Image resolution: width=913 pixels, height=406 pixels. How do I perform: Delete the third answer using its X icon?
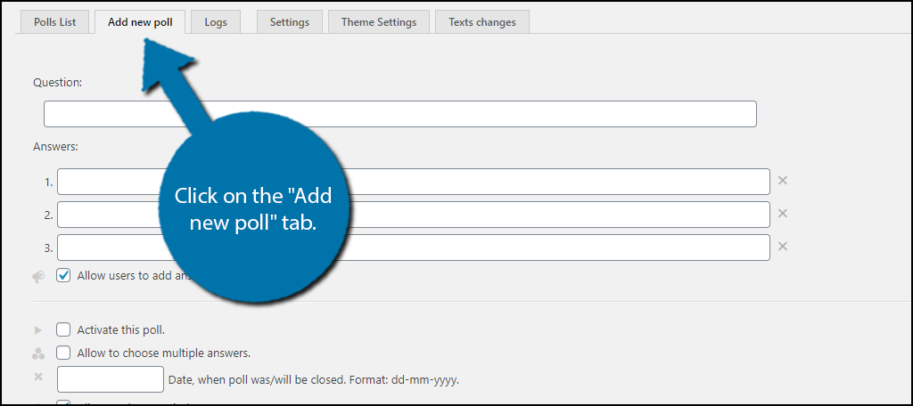tap(783, 247)
